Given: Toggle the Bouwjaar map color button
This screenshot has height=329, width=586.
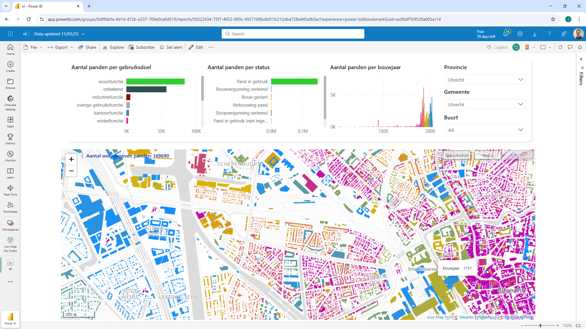Looking at the screenshot, I should coord(519,155).
